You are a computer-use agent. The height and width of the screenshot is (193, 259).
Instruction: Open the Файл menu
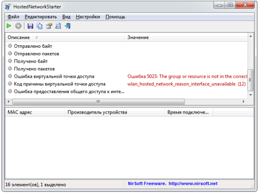tap(13, 17)
